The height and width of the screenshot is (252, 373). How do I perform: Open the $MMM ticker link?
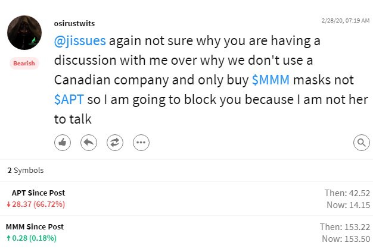tap(271, 80)
